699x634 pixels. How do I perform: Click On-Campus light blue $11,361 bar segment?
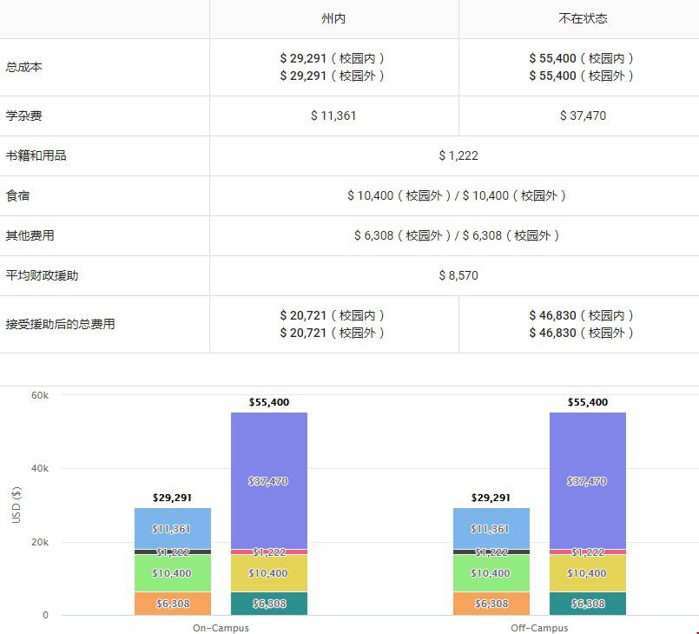[173, 529]
